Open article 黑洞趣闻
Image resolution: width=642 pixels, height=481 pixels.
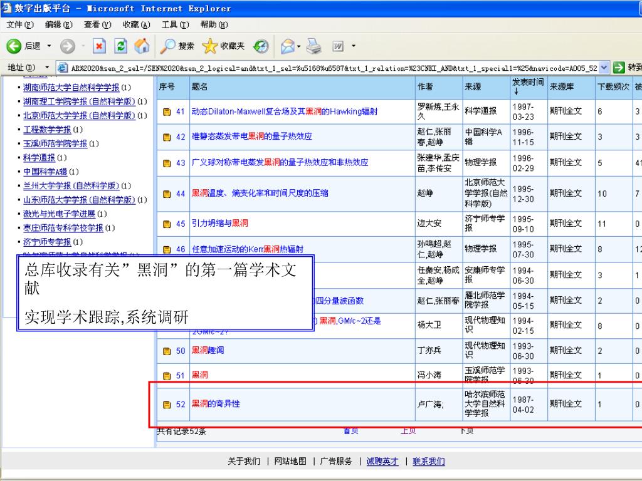pos(208,351)
